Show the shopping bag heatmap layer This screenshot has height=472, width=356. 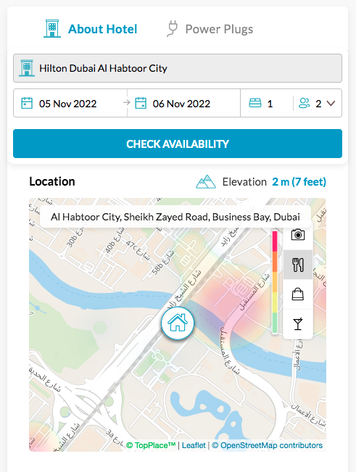click(297, 294)
